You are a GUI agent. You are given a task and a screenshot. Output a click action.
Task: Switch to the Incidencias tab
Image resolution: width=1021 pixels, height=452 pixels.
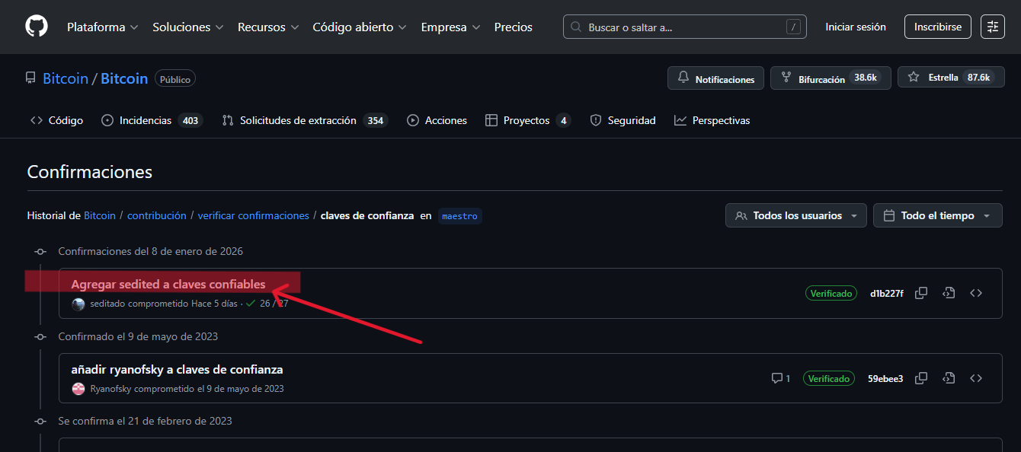(152, 120)
